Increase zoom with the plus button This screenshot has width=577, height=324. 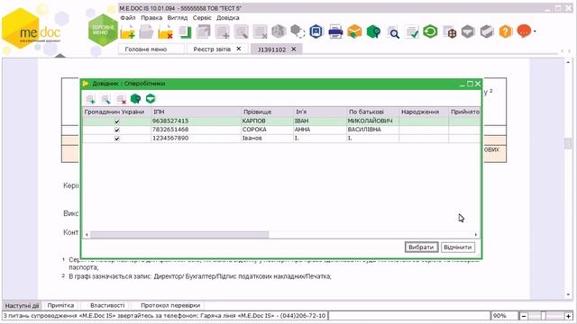(569, 316)
